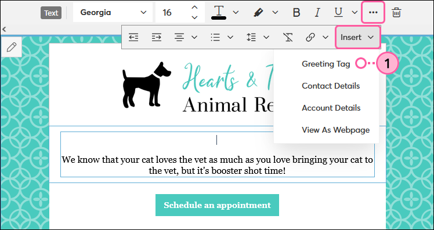
Task: Click the Animal Re heading text in logo
Action: (x=228, y=105)
